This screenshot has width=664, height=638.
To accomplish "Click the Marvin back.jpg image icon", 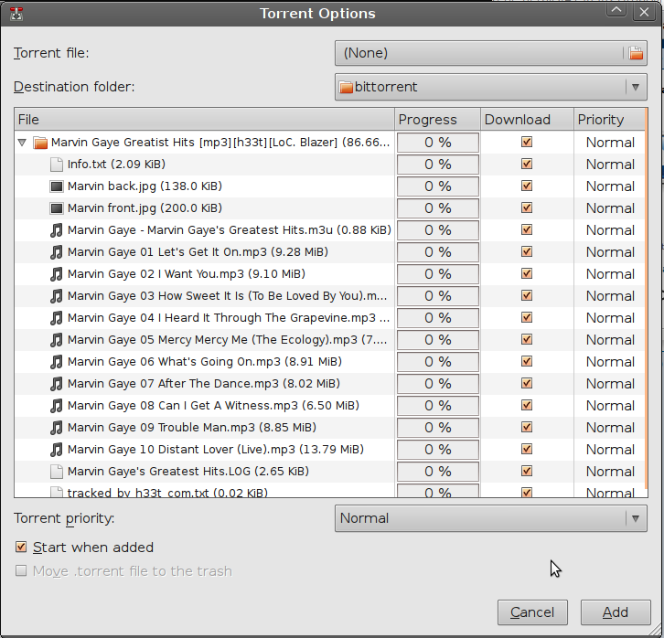I will 57,186.
